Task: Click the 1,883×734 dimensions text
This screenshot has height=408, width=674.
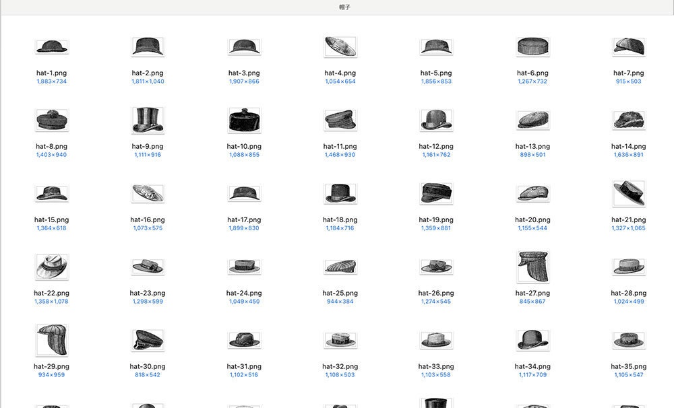Action: (52, 81)
